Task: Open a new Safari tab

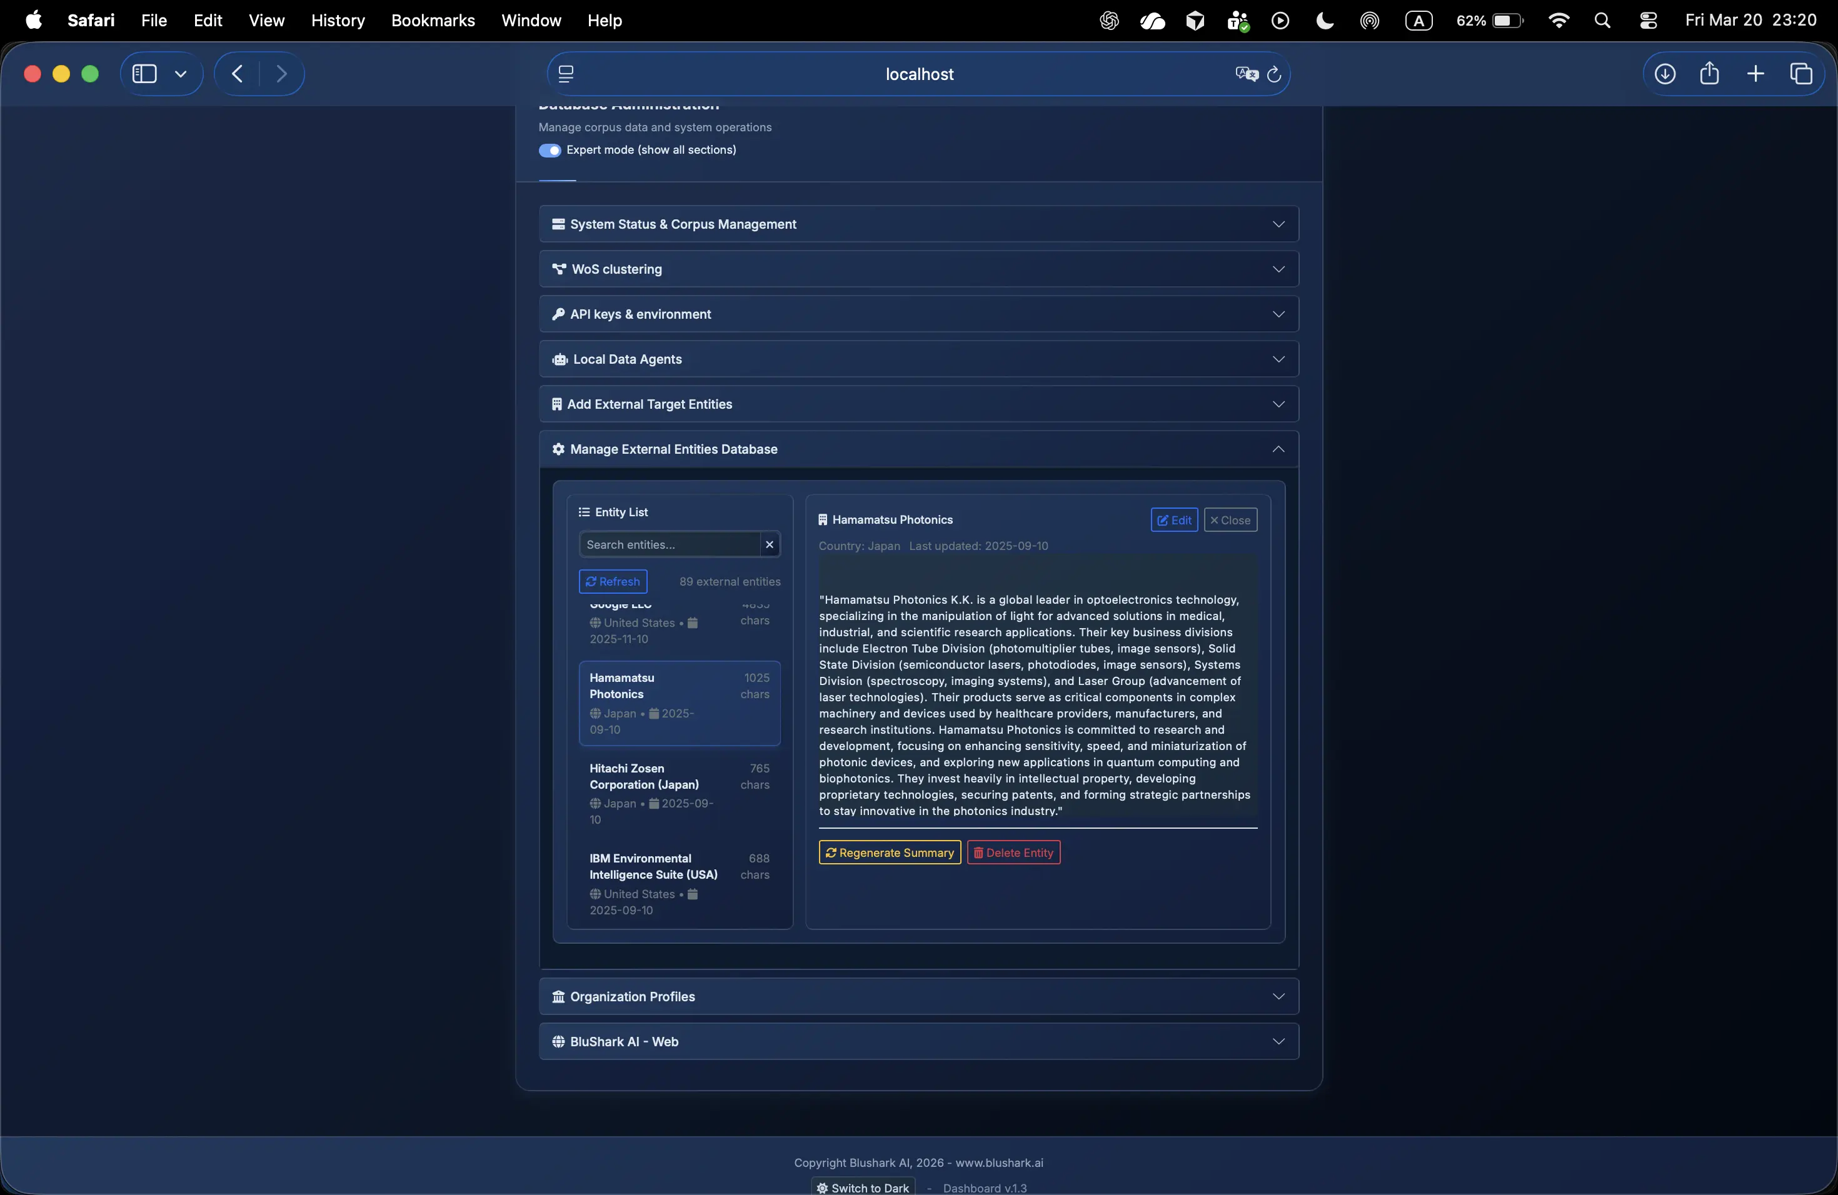Action: (1755, 74)
